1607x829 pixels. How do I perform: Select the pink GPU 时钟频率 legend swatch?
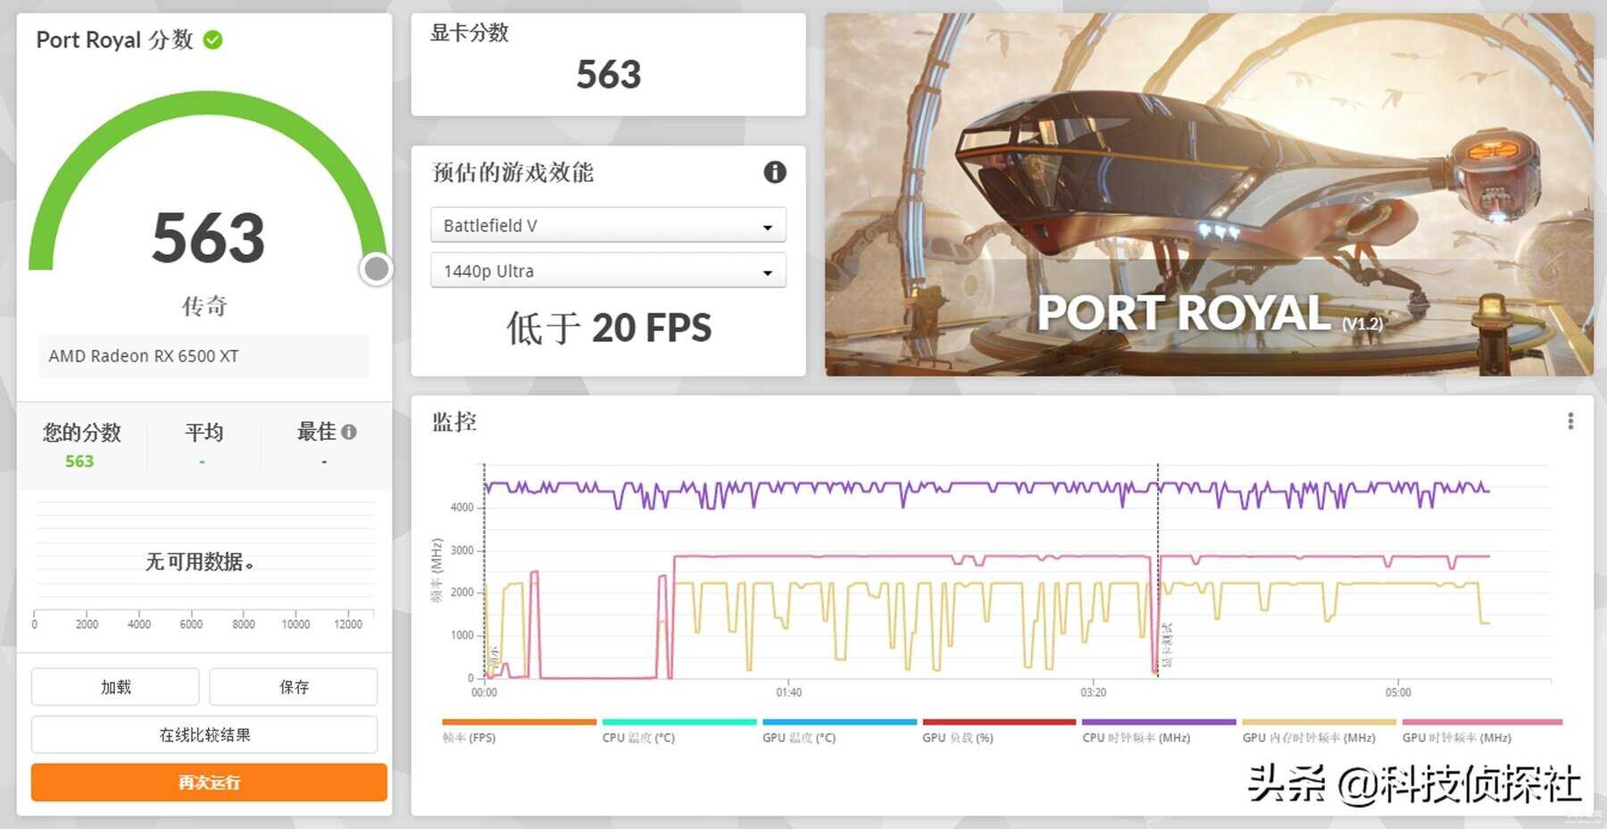point(1482,722)
